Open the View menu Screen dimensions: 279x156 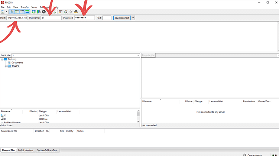pos(16,7)
